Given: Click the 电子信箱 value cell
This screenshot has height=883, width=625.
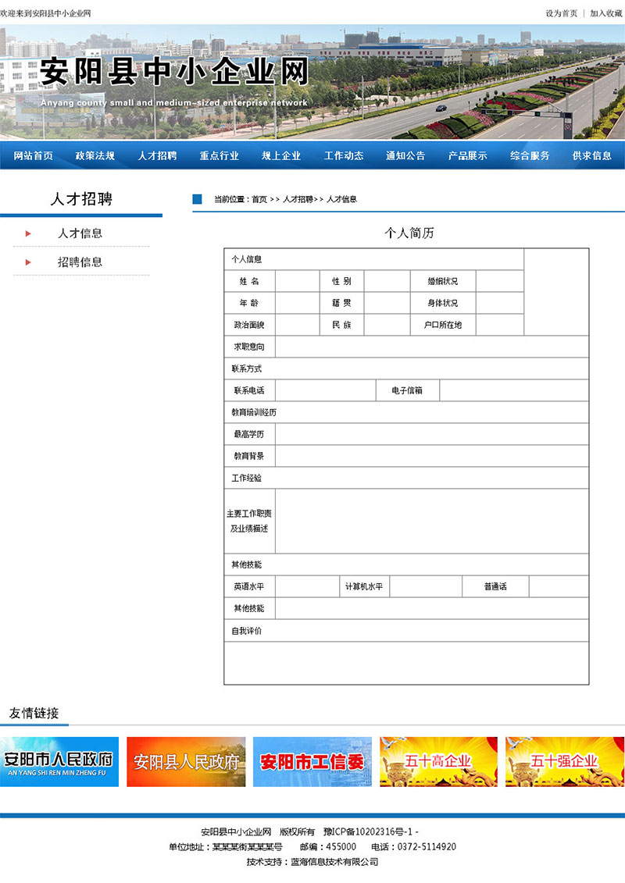Looking at the screenshot, I should (513, 390).
